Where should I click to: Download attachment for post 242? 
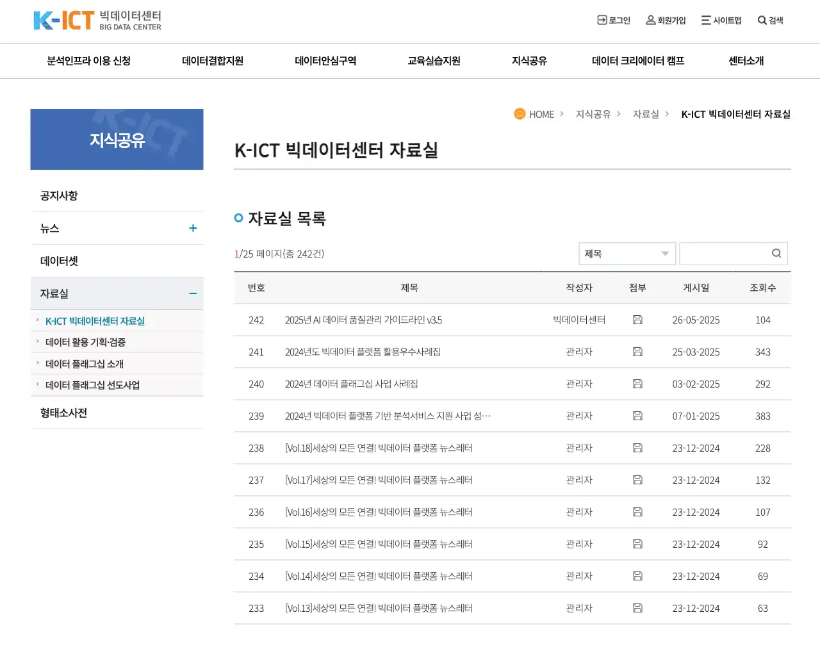pyautogui.click(x=637, y=320)
